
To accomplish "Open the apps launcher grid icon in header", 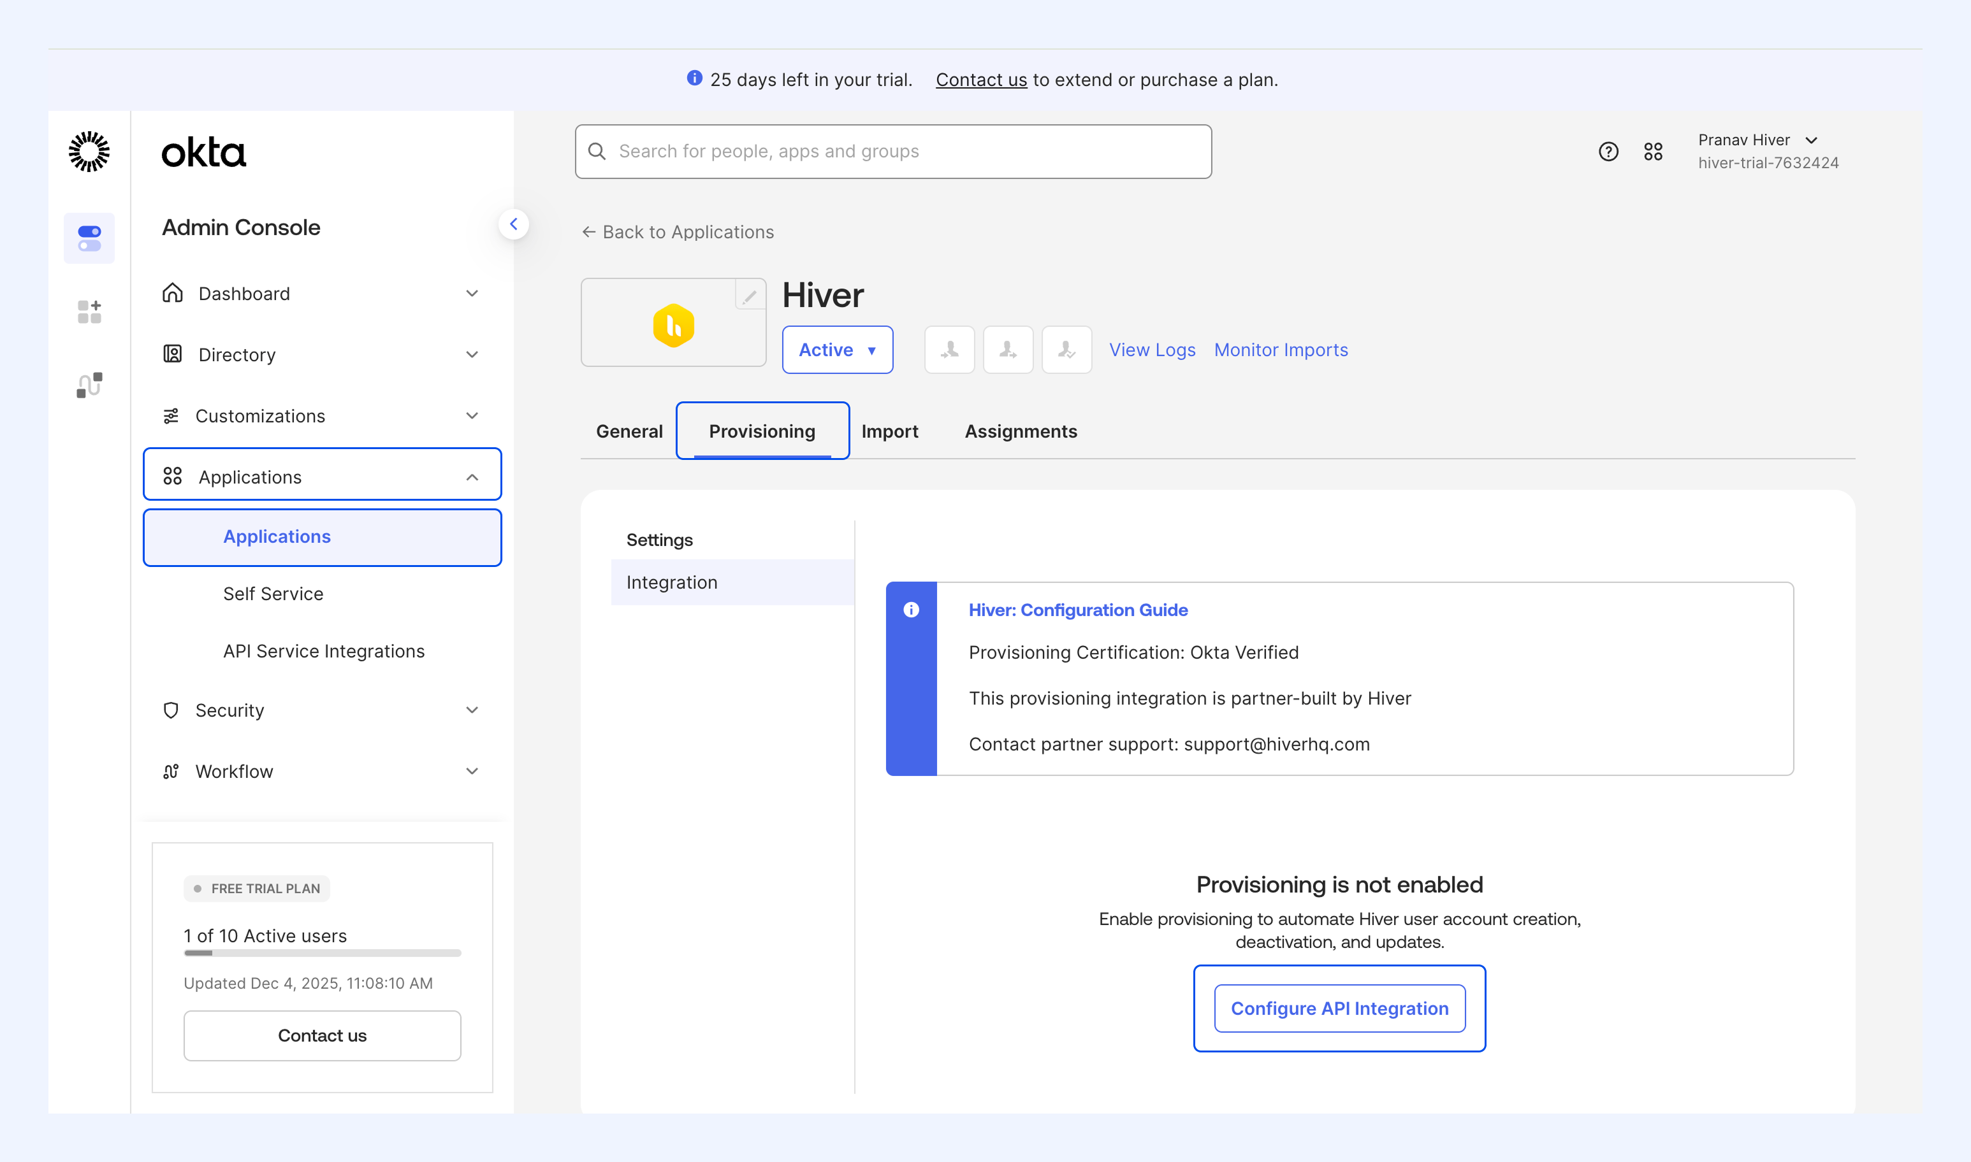I will [x=1653, y=151].
